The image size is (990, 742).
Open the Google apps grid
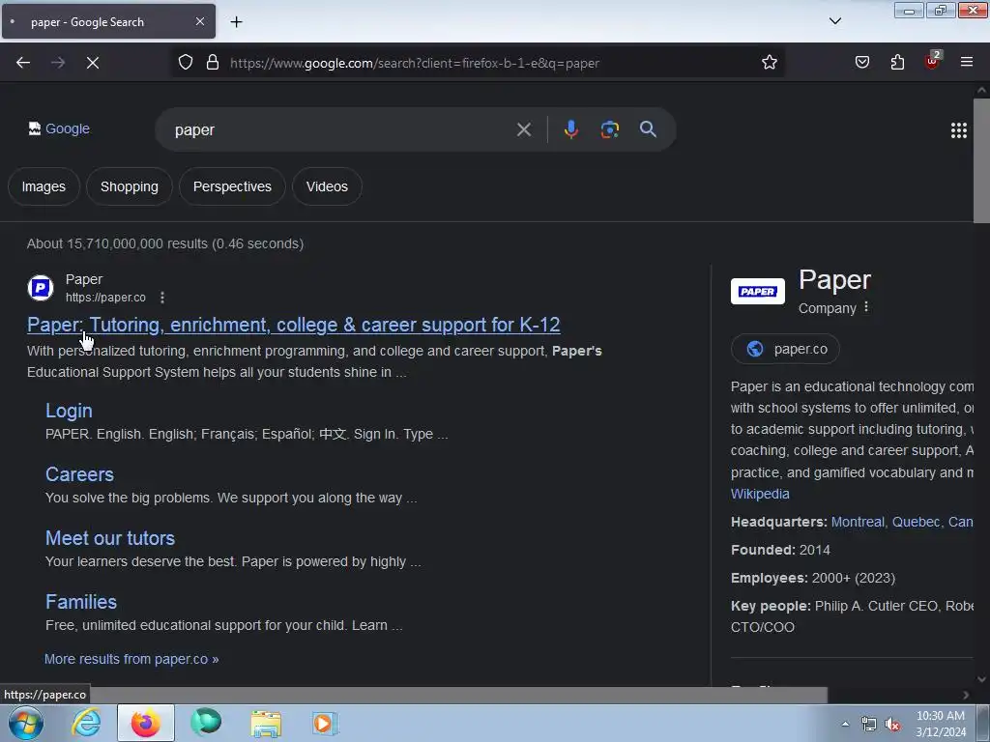click(958, 130)
